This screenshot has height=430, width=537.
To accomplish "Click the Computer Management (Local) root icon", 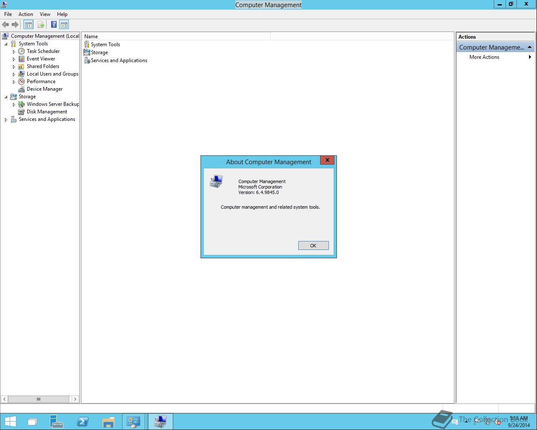I will click(x=5, y=36).
